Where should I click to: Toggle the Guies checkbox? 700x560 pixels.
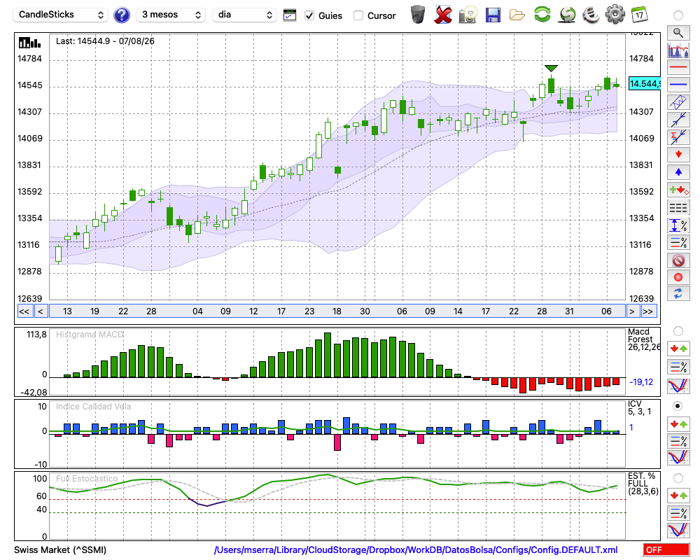pos(309,15)
